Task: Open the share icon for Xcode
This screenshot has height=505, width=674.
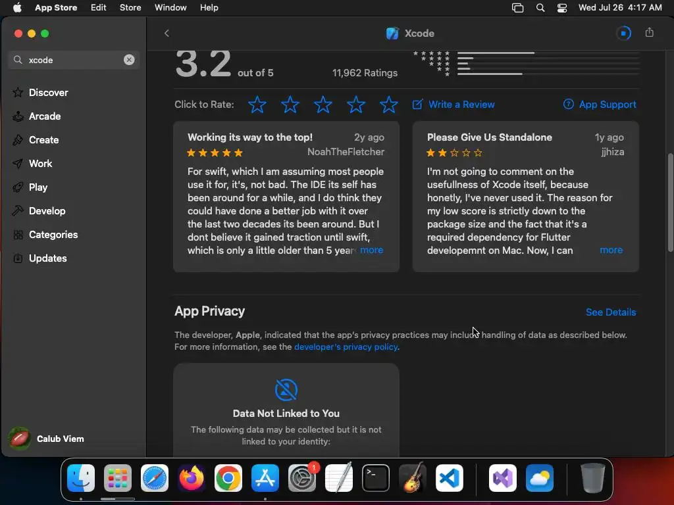Action: pyautogui.click(x=650, y=33)
